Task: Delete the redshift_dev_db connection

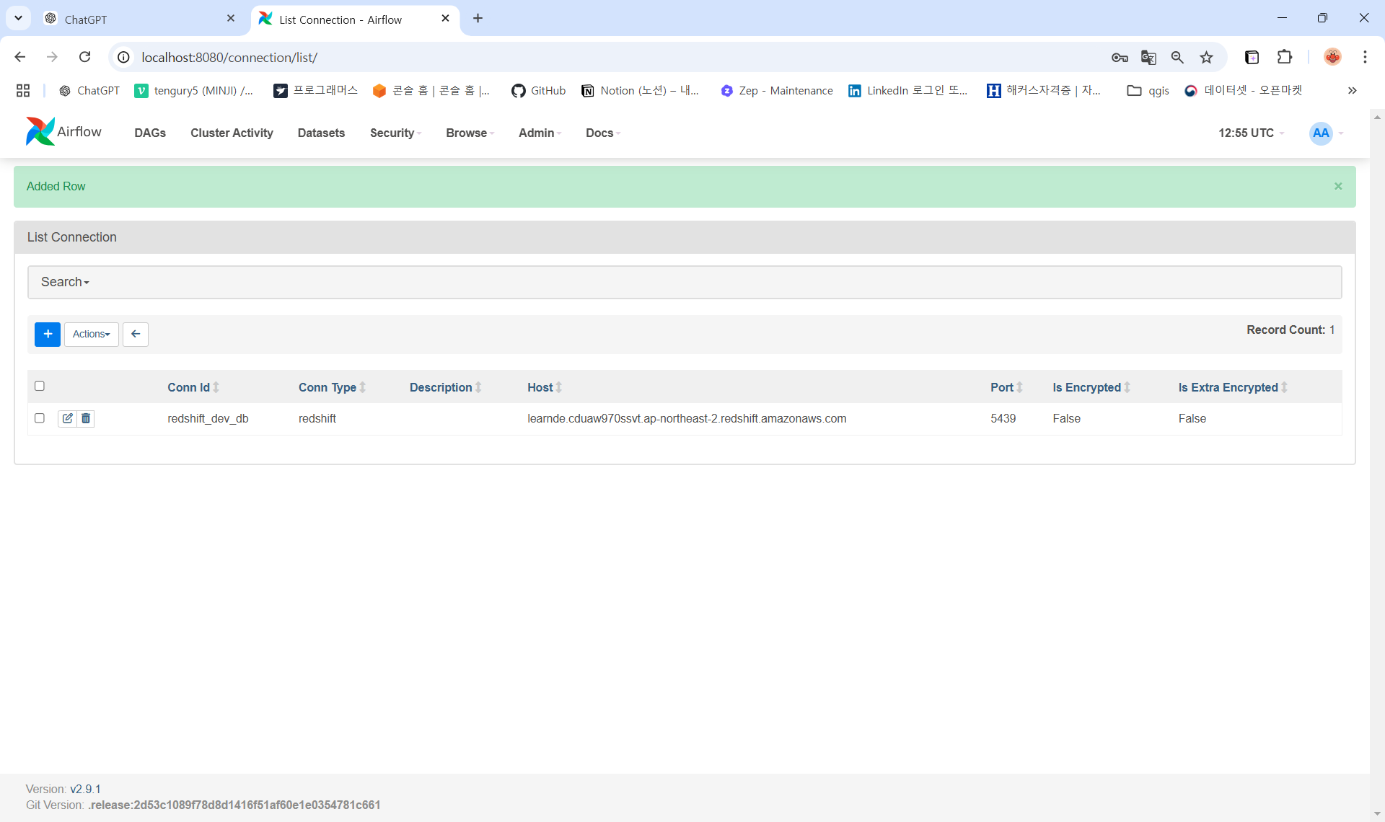Action: [x=86, y=418]
